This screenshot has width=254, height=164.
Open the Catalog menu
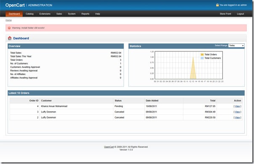[x=29, y=14]
